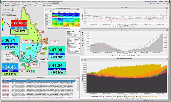Select the NSW price tile $47.98
Image resolution: width=171 pixels, height=102 pixels.
57,50
